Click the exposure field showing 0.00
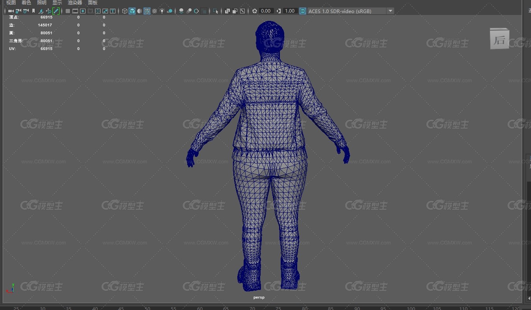This screenshot has height=310, width=531. click(266, 11)
